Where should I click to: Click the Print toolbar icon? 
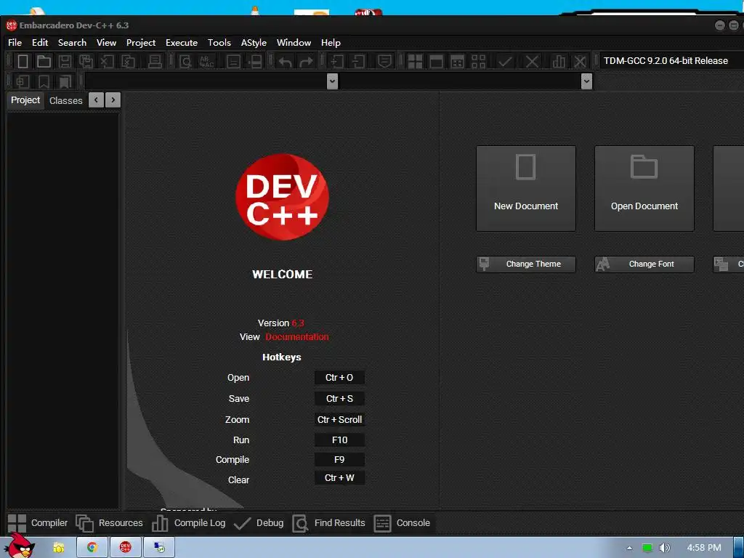[x=155, y=61]
